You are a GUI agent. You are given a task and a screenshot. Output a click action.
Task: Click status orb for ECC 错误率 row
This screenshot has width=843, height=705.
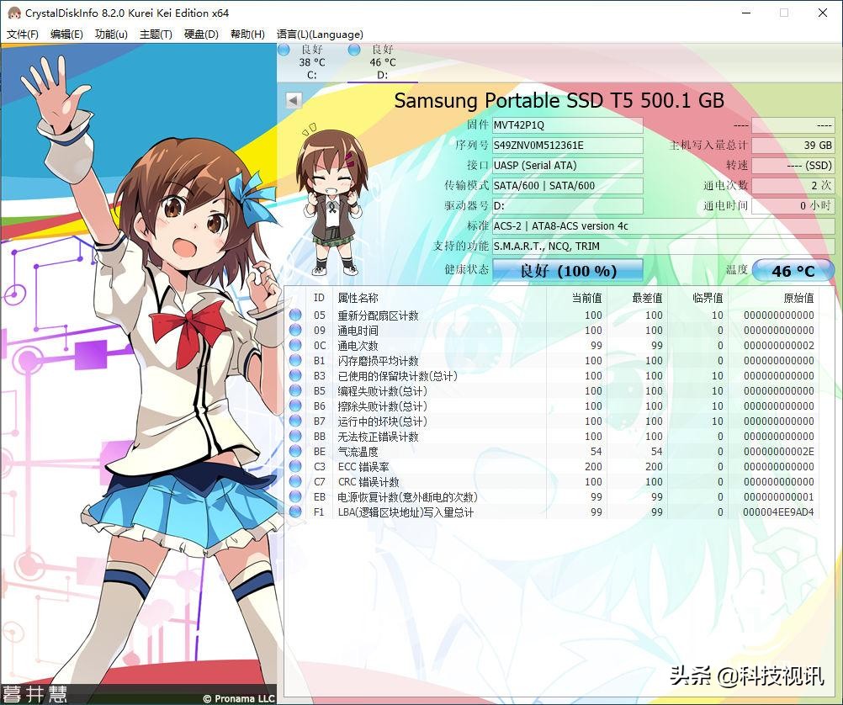(295, 467)
